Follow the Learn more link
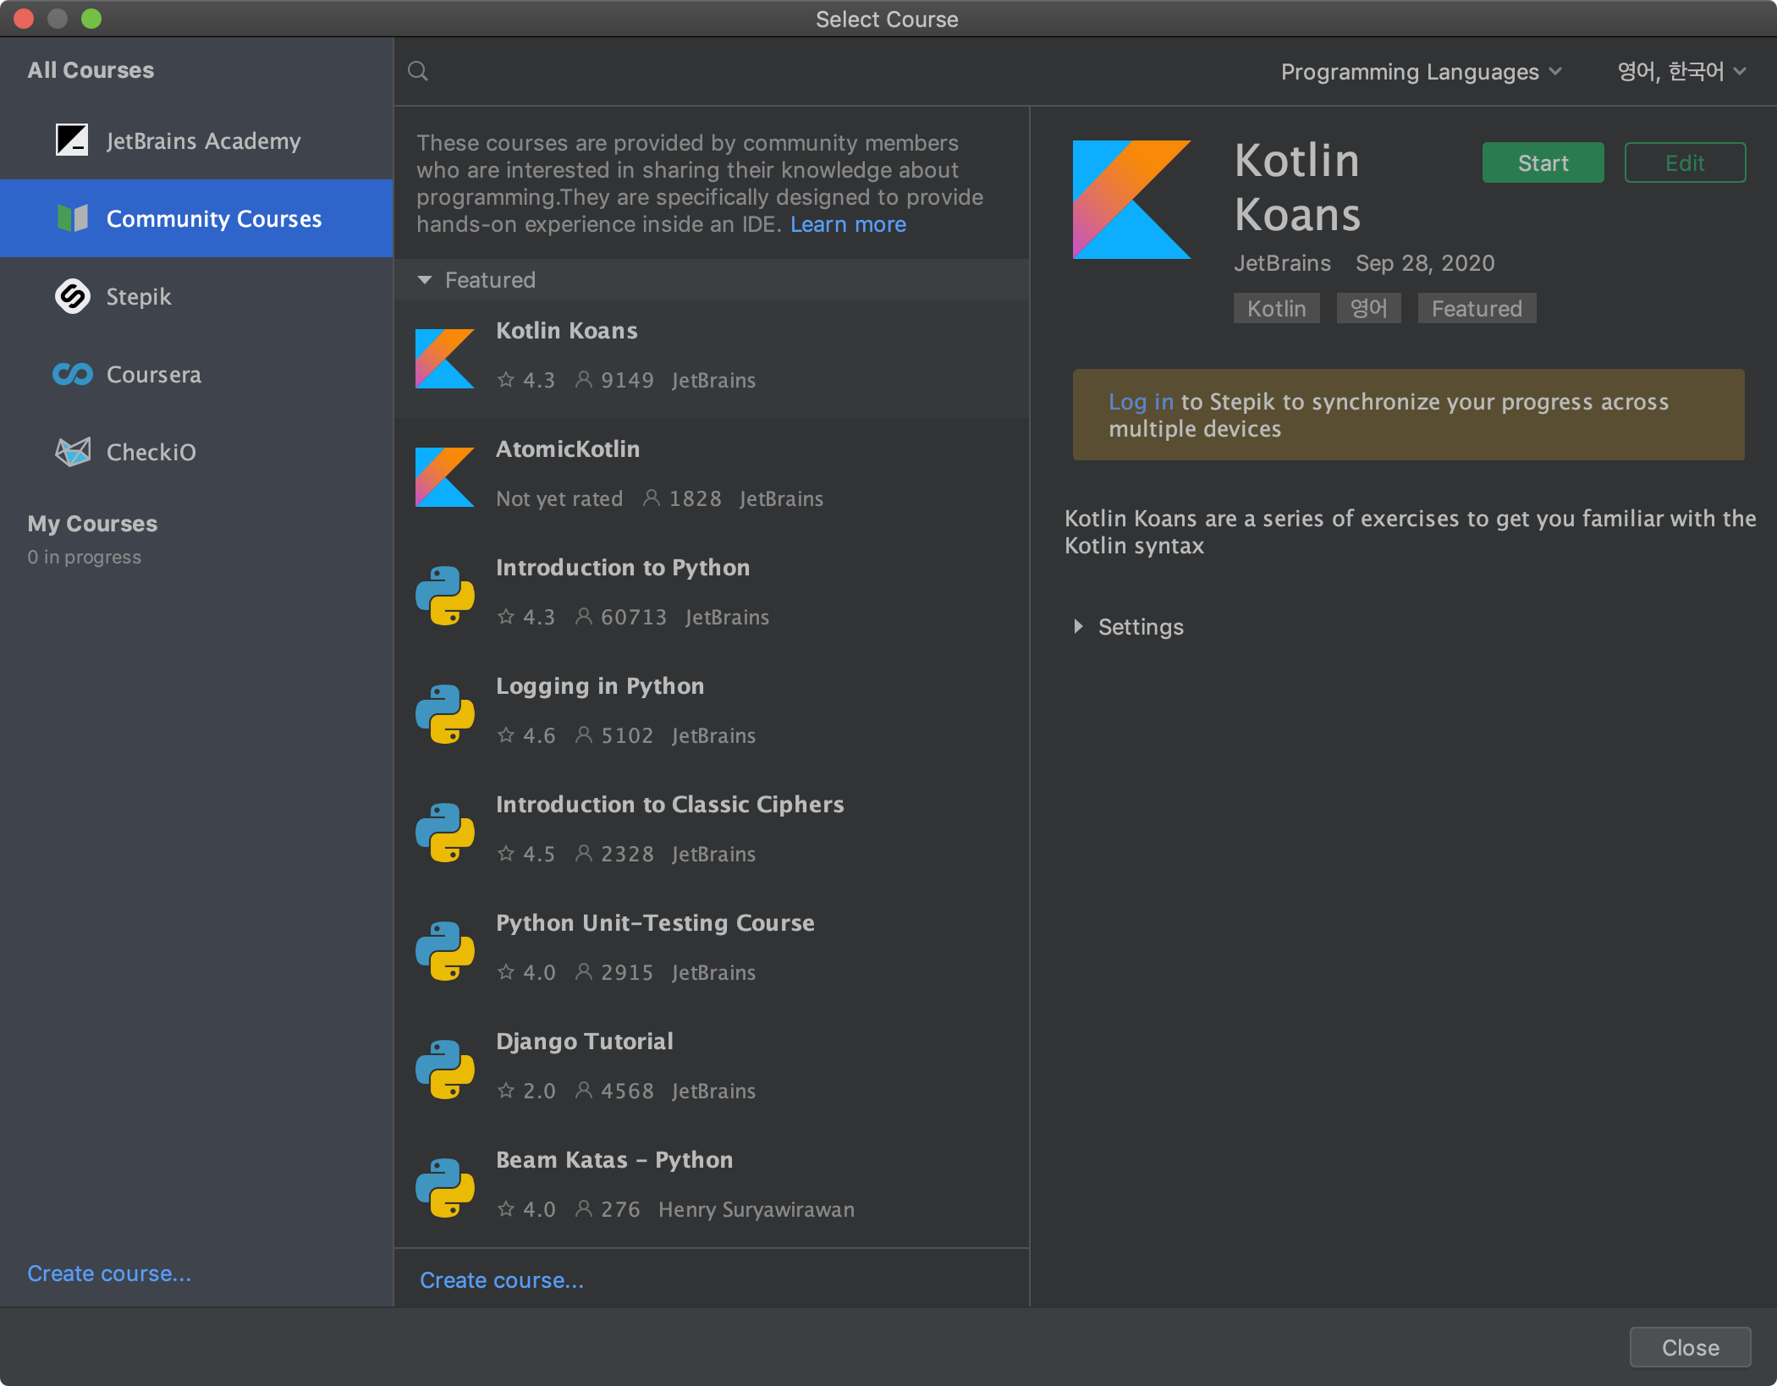This screenshot has height=1386, width=1777. 848,225
